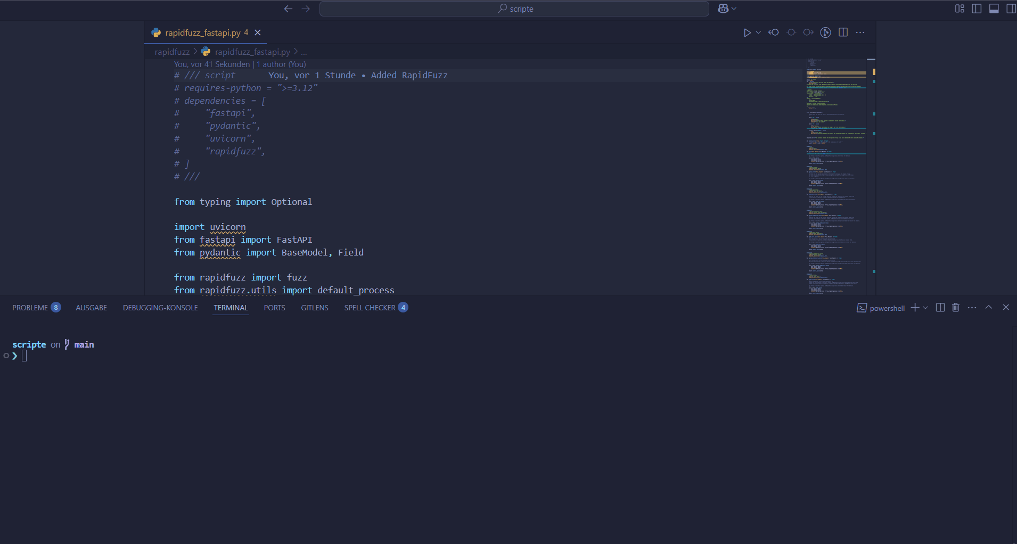Open the run options dropdown arrow

[x=758, y=33]
